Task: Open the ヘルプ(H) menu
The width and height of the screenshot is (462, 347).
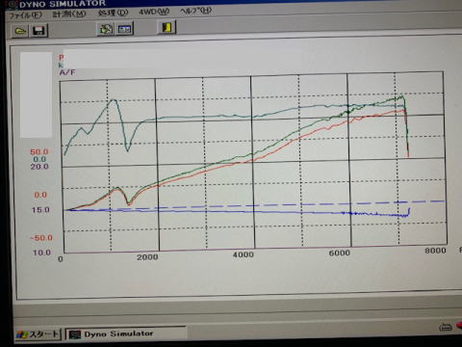Action: pyautogui.click(x=195, y=11)
